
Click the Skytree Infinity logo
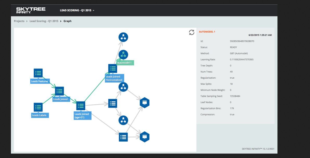pos(31,10)
